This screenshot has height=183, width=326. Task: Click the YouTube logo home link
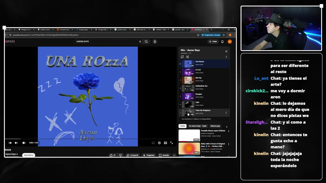click(x=10, y=41)
